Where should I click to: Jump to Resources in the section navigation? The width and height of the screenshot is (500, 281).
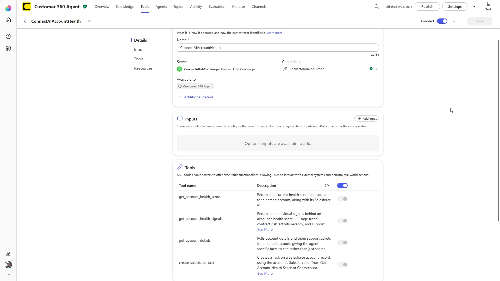pyautogui.click(x=143, y=68)
